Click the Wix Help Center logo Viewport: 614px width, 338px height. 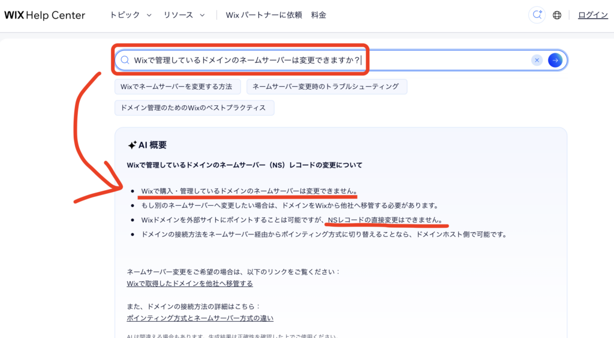point(44,15)
